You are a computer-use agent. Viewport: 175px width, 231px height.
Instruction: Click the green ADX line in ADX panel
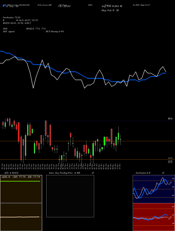(x=20, y=181)
